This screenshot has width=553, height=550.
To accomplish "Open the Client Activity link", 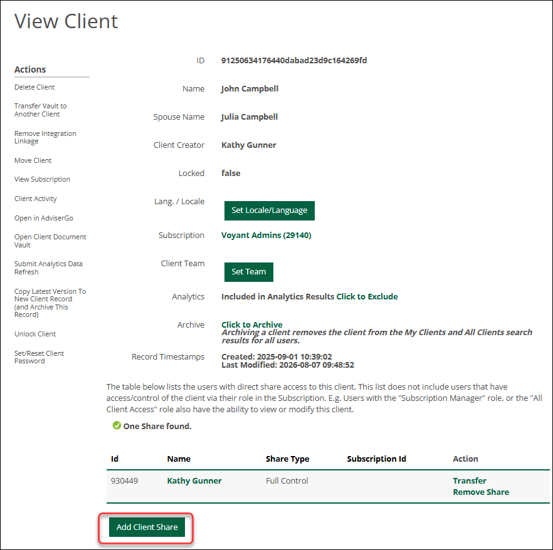I will tap(35, 199).
